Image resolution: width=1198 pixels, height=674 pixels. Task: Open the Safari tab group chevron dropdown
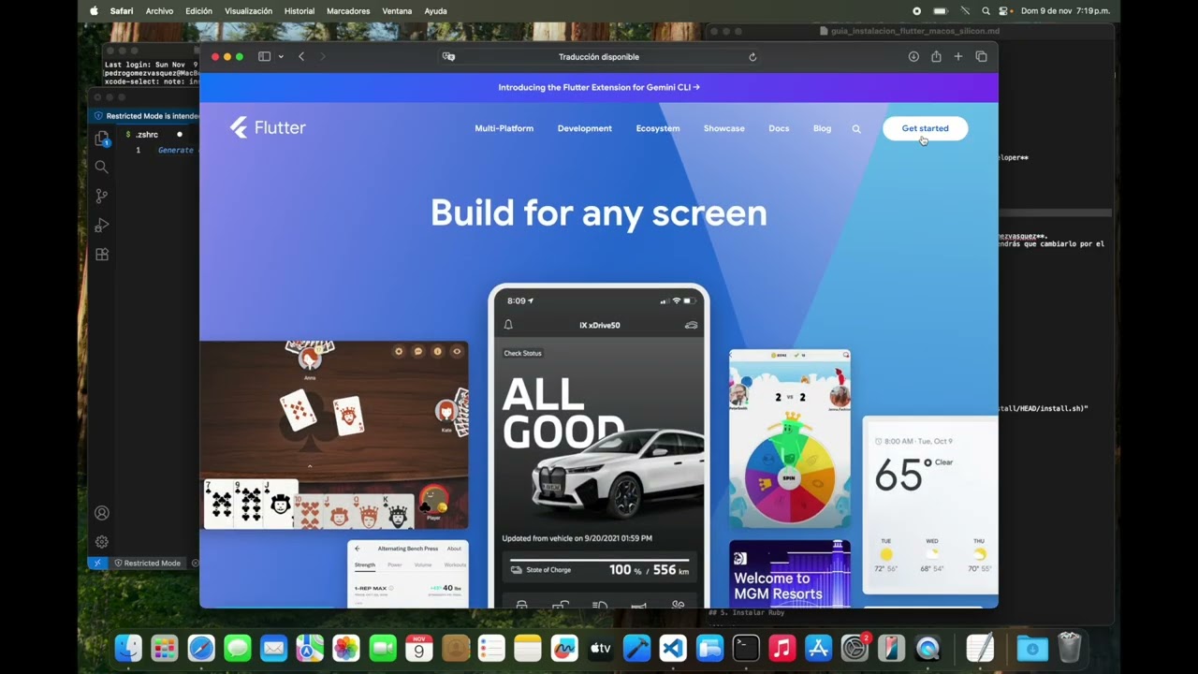click(x=280, y=57)
